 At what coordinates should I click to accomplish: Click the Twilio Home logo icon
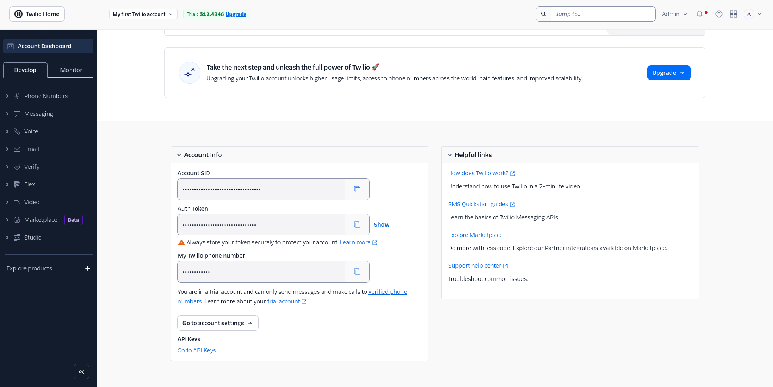click(x=19, y=14)
